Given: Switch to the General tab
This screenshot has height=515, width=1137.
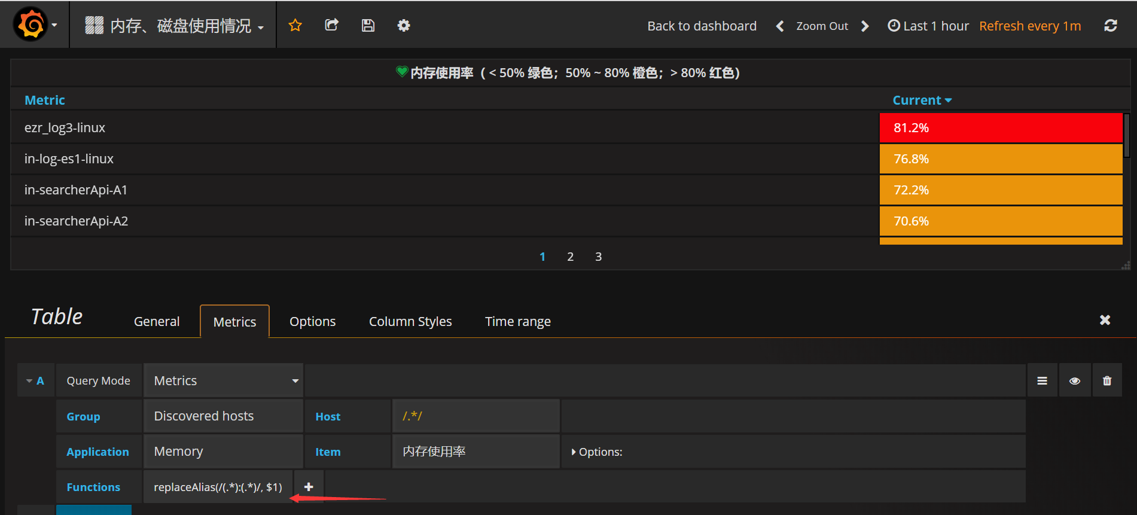Looking at the screenshot, I should click(157, 321).
